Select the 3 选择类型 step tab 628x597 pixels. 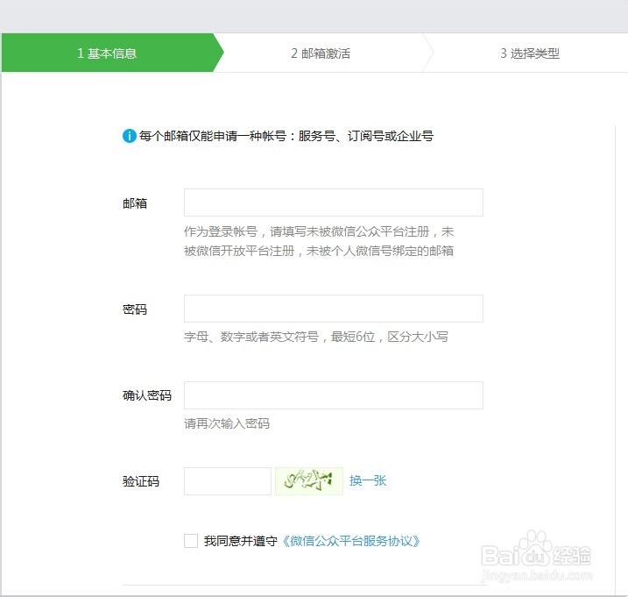click(530, 53)
